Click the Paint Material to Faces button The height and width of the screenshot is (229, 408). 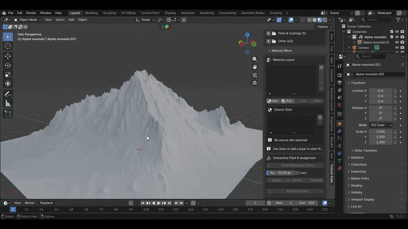tap(295, 165)
